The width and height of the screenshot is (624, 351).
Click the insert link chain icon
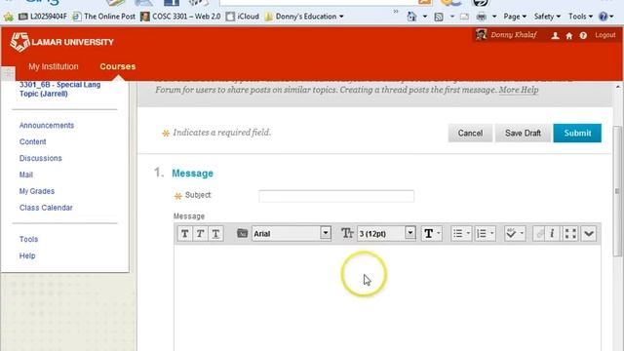point(539,234)
